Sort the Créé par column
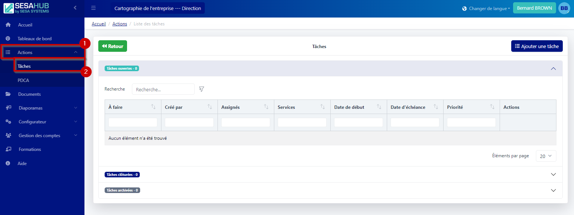 tap(210, 107)
